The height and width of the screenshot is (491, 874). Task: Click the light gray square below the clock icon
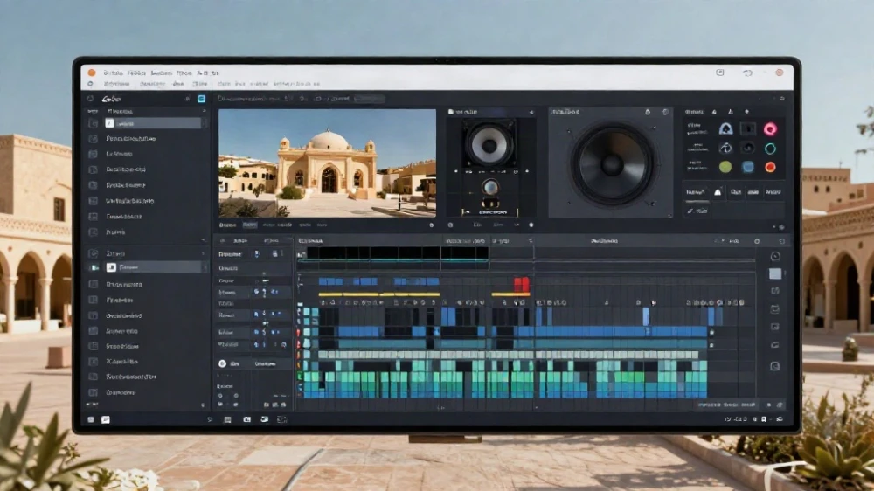[774, 273]
